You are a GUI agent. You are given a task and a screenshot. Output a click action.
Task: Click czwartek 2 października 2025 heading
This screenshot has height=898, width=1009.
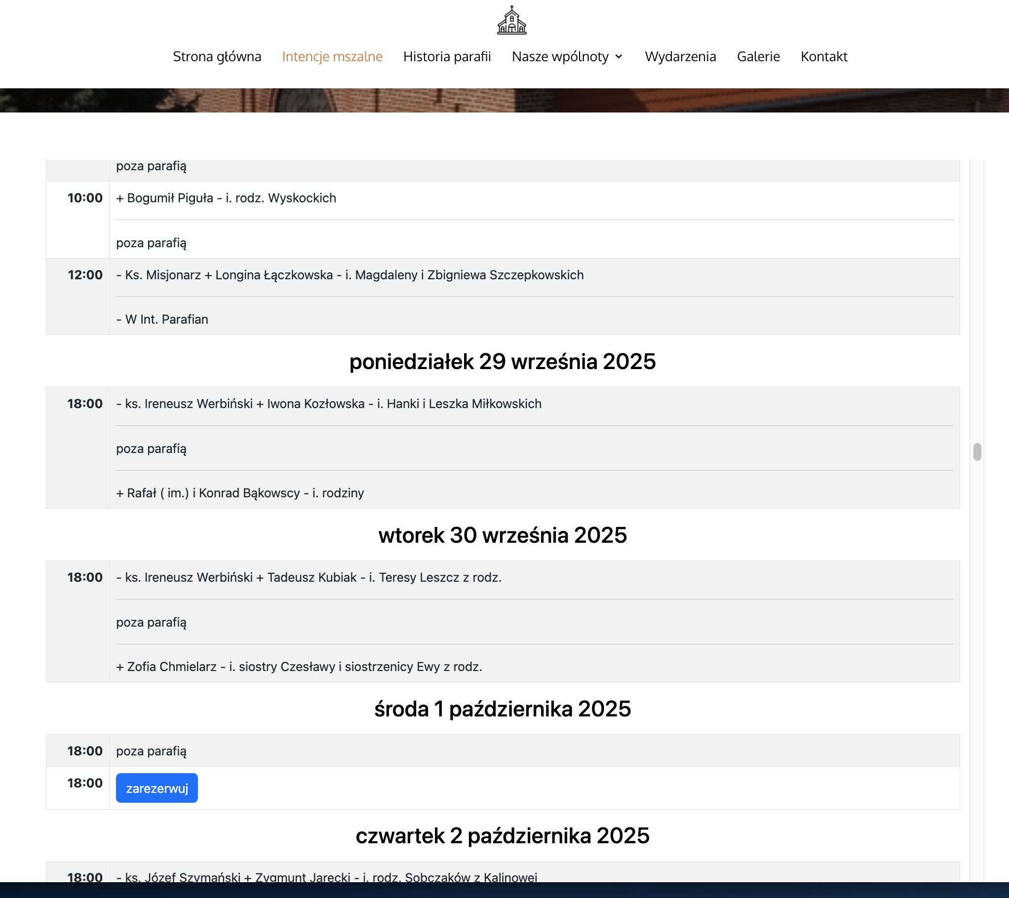pyautogui.click(x=503, y=836)
